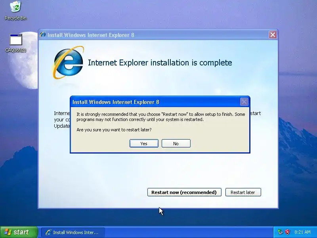Click 'Are you sure you want to restart later?' text
Image resolution: width=317 pixels, height=238 pixels.
tap(114, 130)
